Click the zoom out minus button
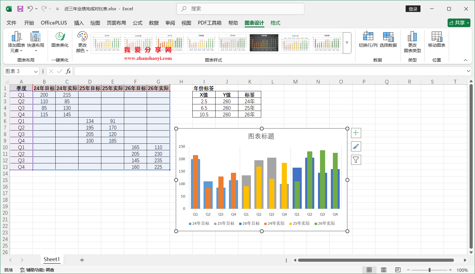Viewport: 475px width, 274px height. point(408,270)
